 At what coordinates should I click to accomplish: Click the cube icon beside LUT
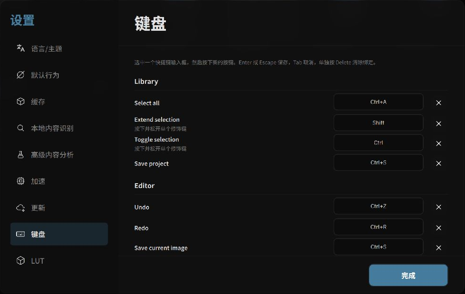20,260
